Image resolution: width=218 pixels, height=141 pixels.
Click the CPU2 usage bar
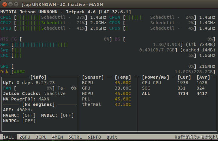click(x=51, y=23)
